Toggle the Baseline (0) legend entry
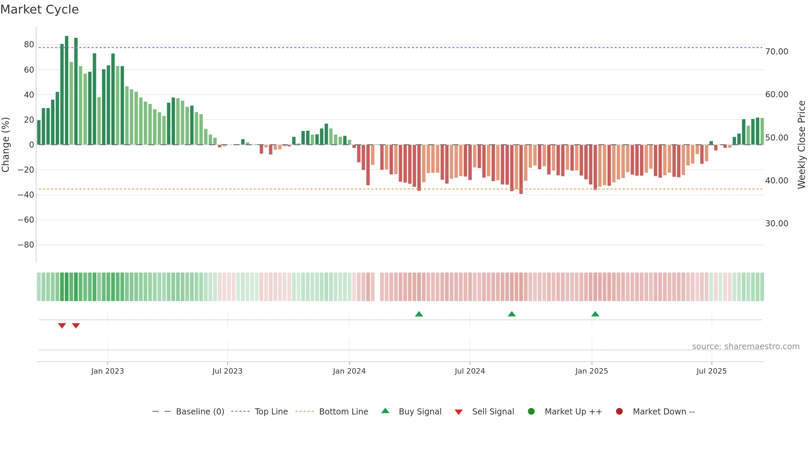 pyautogui.click(x=188, y=411)
